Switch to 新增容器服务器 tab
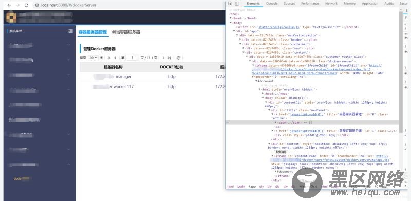The height and width of the screenshot is (201, 411). (126, 32)
